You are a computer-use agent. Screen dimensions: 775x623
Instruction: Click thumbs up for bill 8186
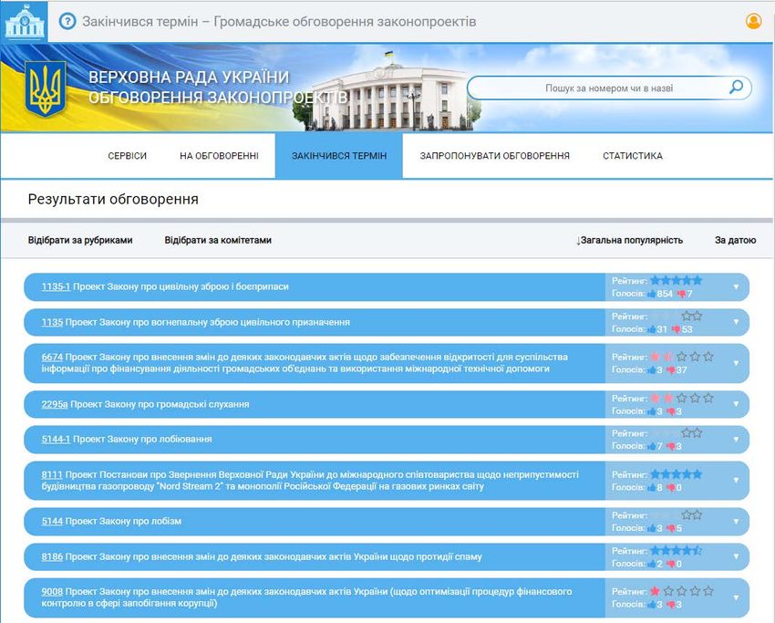651,564
